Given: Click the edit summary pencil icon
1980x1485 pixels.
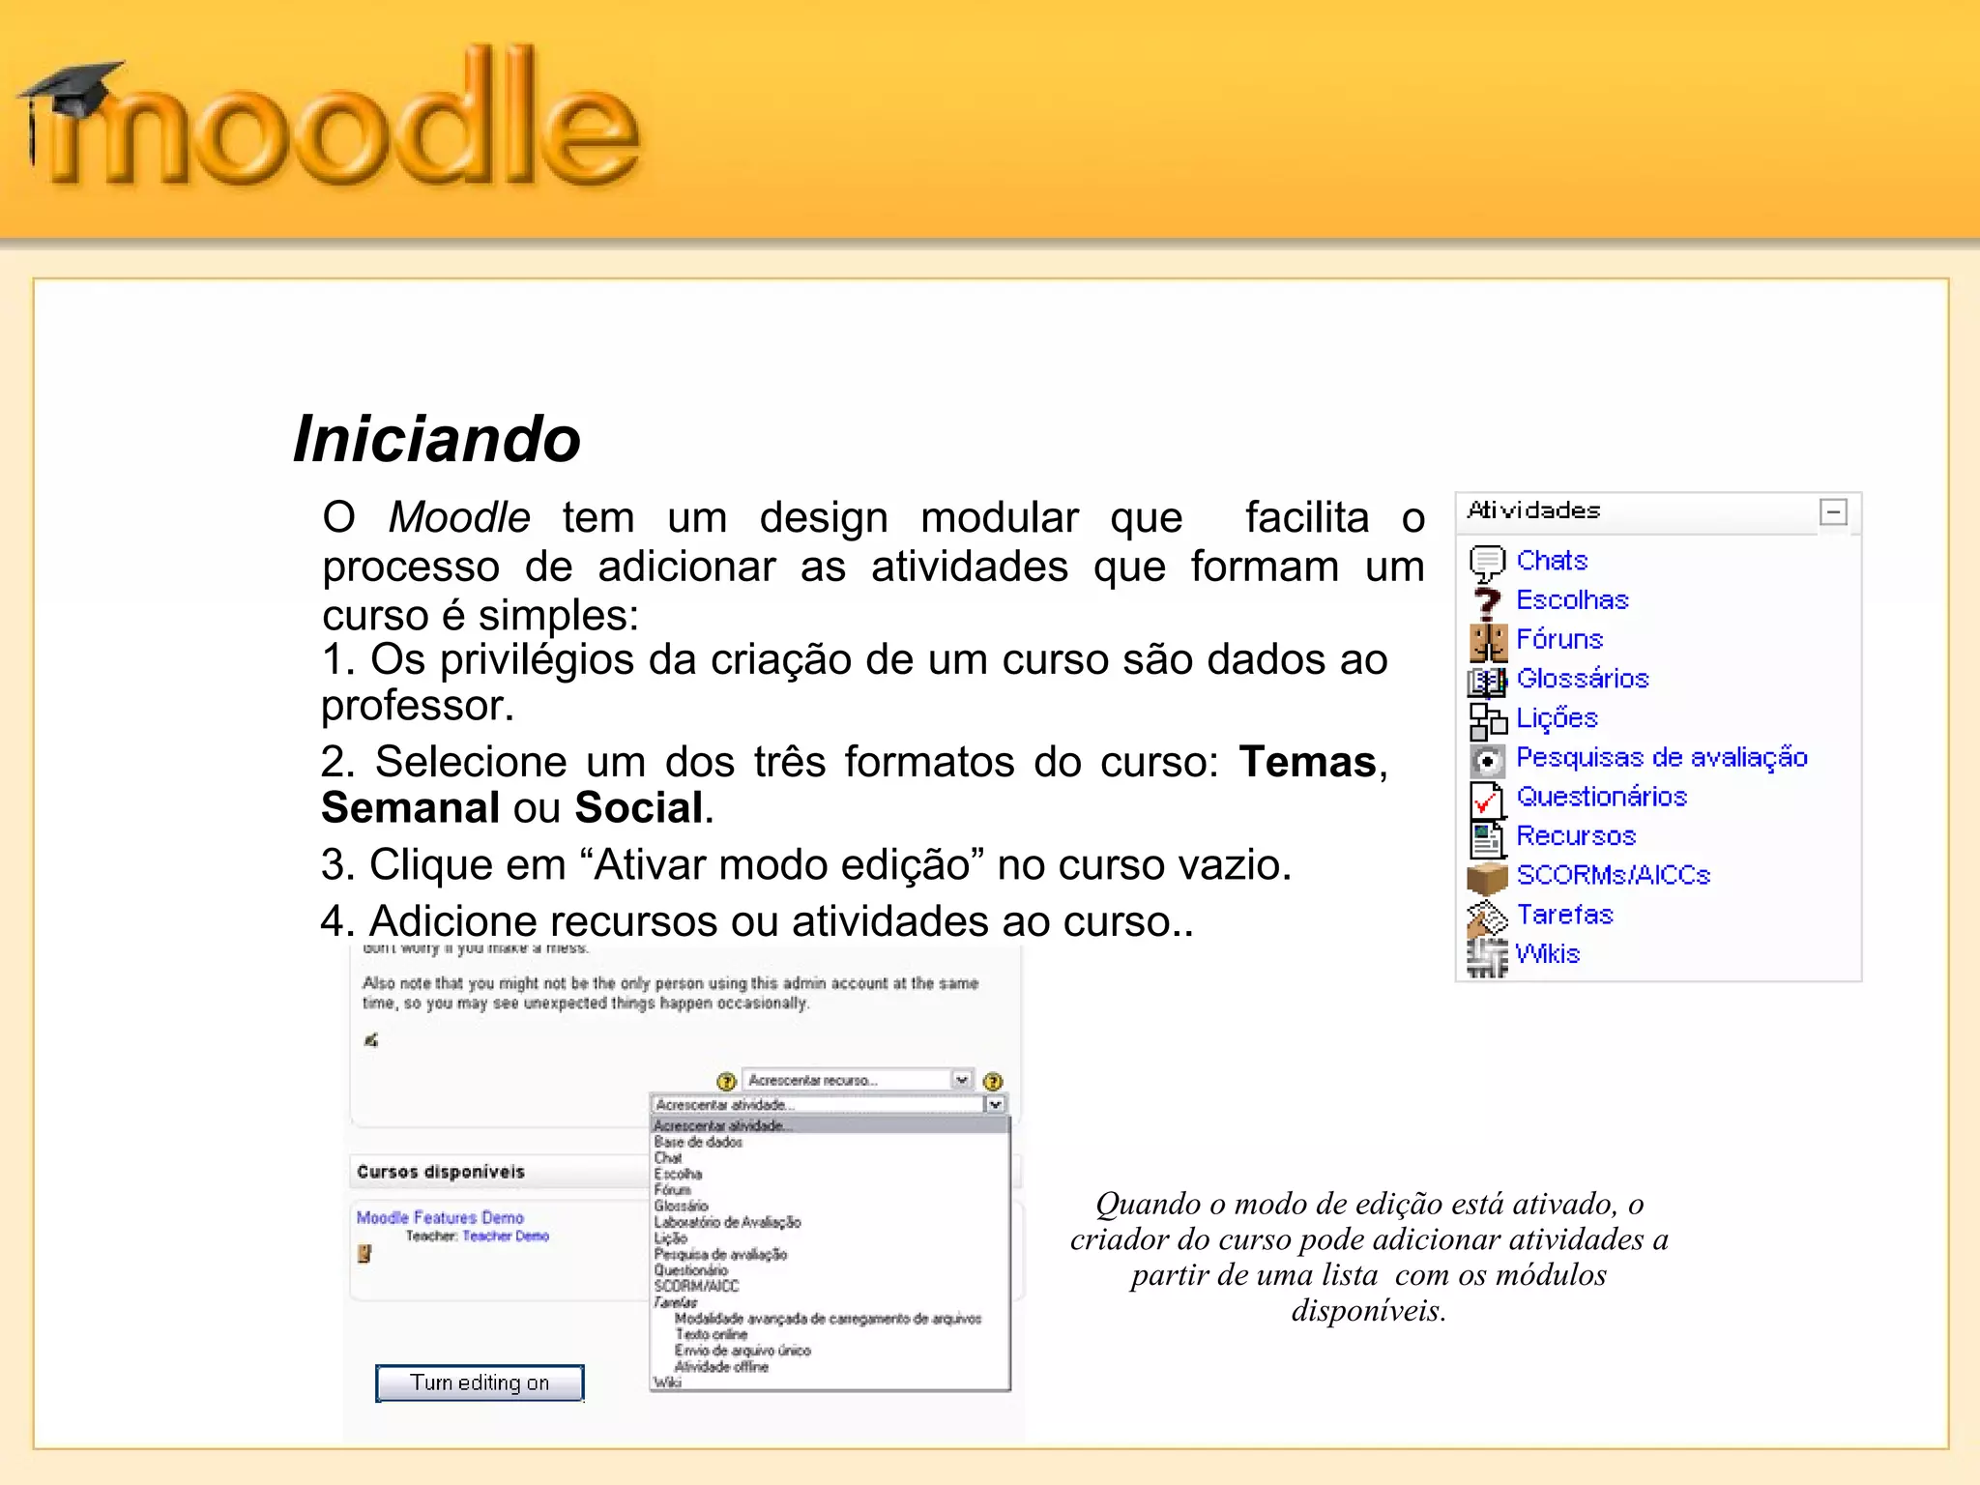Looking at the screenshot, I should (371, 1040).
